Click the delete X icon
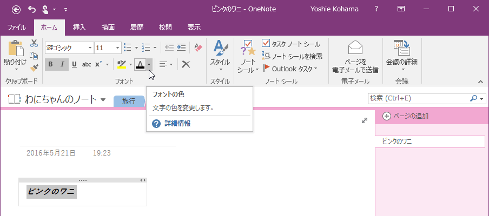The image size is (489, 216). (186, 64)
